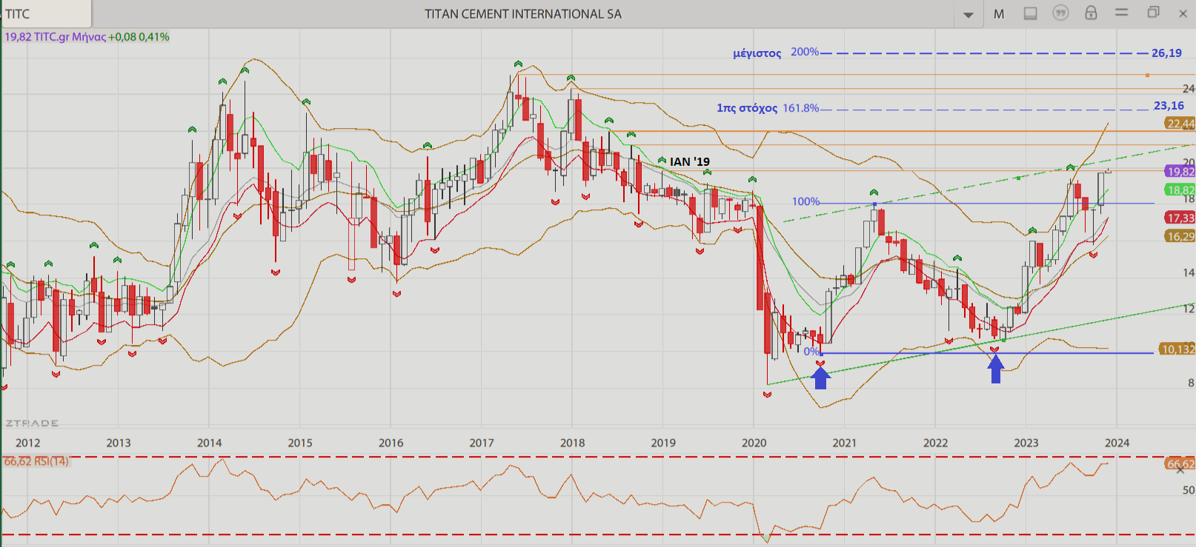Select the TITAN CEMENT INTERNATIONAL SA title
Viewport: 1196px width, 547px height.
[x=523, y=14]
